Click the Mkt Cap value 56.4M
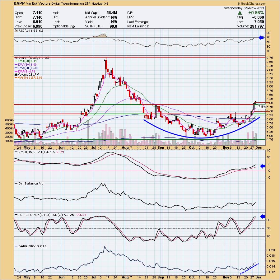This screenshot has height=280, width=280. (x=112, y=13)
